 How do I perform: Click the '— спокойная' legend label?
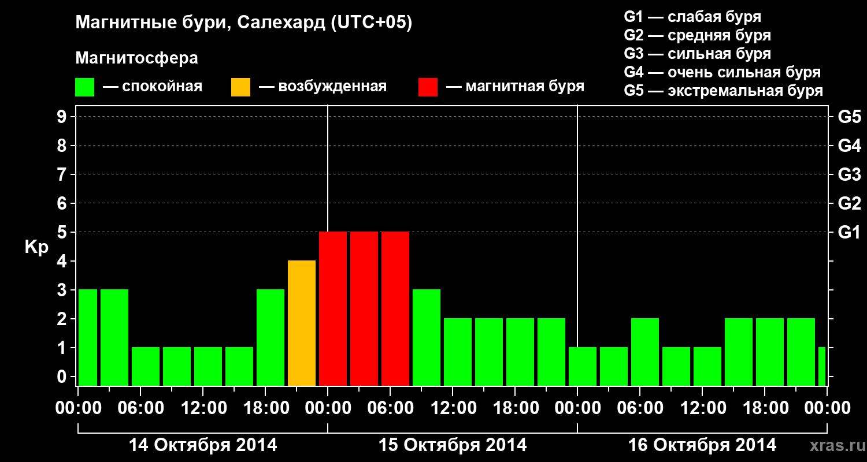click(x=153, y=87)
